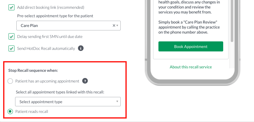
Task: Choose the Patient reads recall radio option
Action: (x=10, y=112)
